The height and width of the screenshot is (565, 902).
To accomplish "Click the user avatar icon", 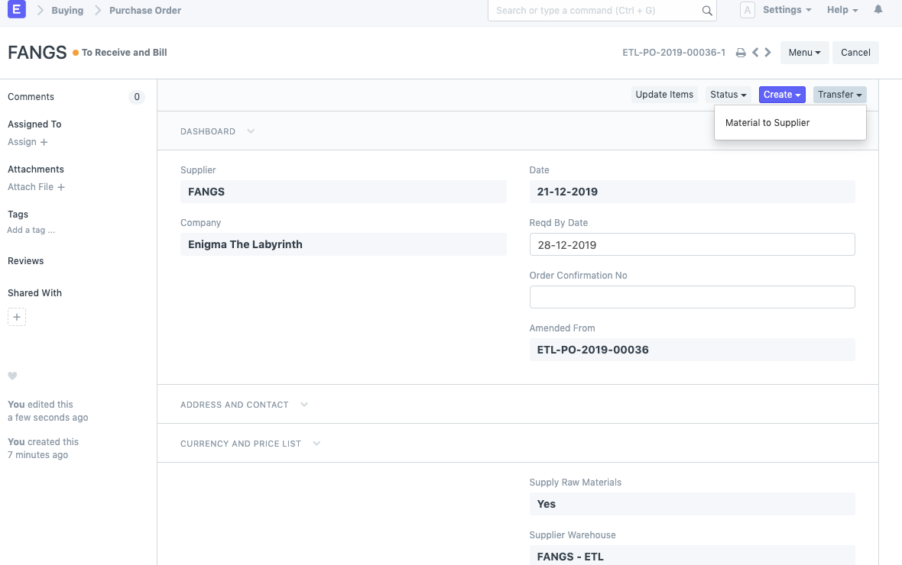I will point(748,11).
